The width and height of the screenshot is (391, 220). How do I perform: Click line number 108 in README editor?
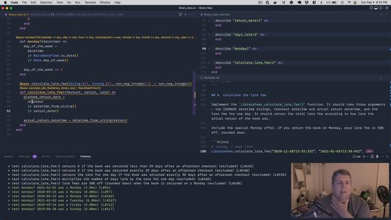pos(203,152)
